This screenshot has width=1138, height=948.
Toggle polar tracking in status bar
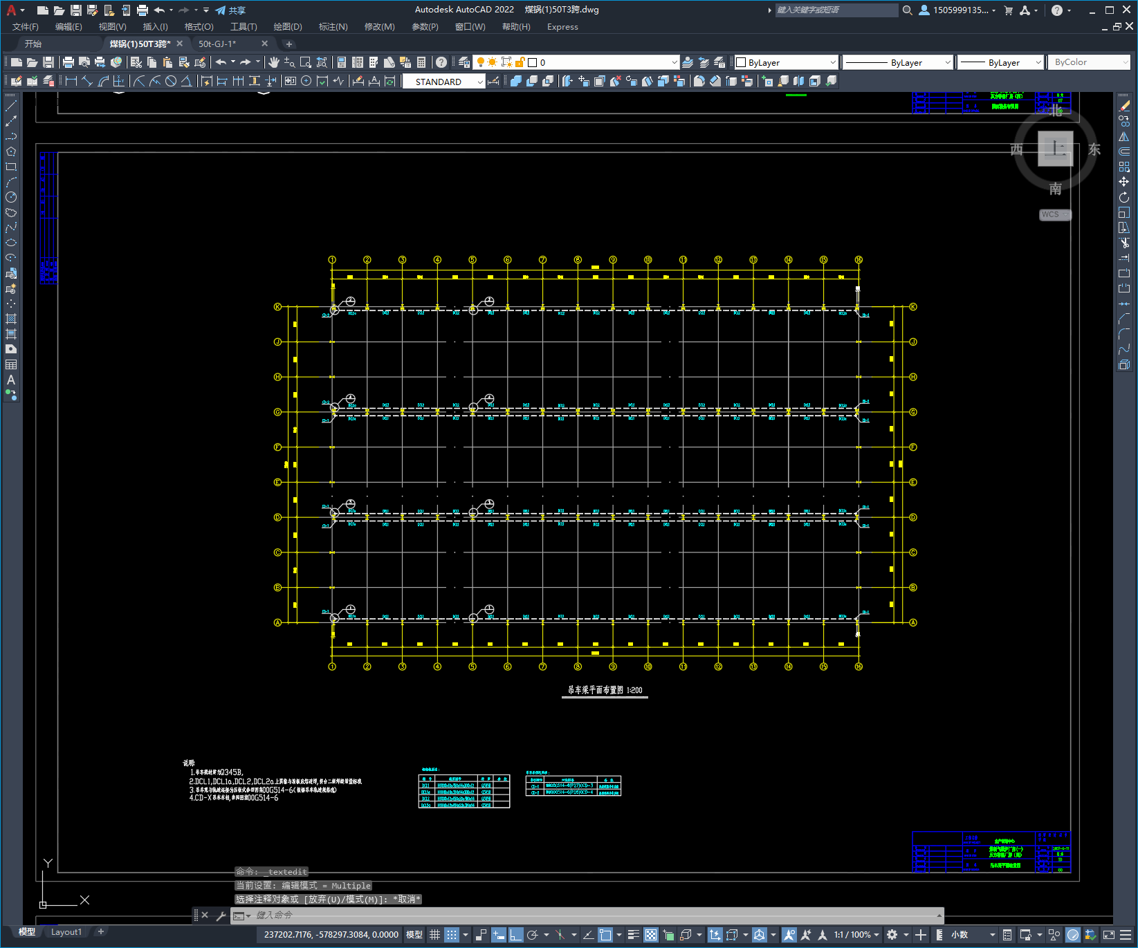pyautogui.click(x=533, y=935)
